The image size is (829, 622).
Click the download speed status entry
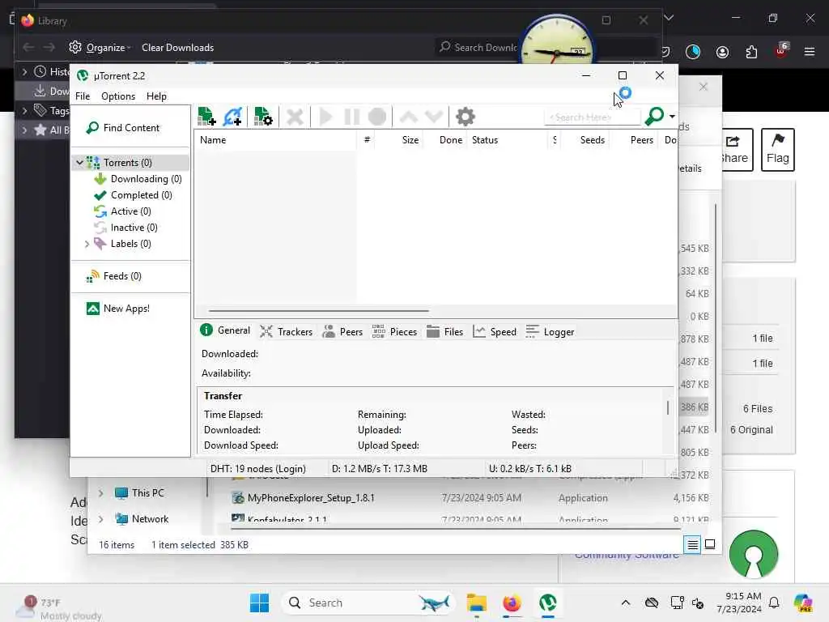tap(379, 469)
